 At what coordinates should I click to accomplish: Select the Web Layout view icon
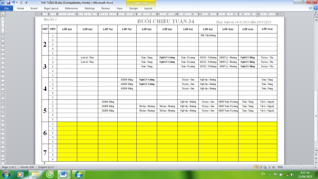265,167
